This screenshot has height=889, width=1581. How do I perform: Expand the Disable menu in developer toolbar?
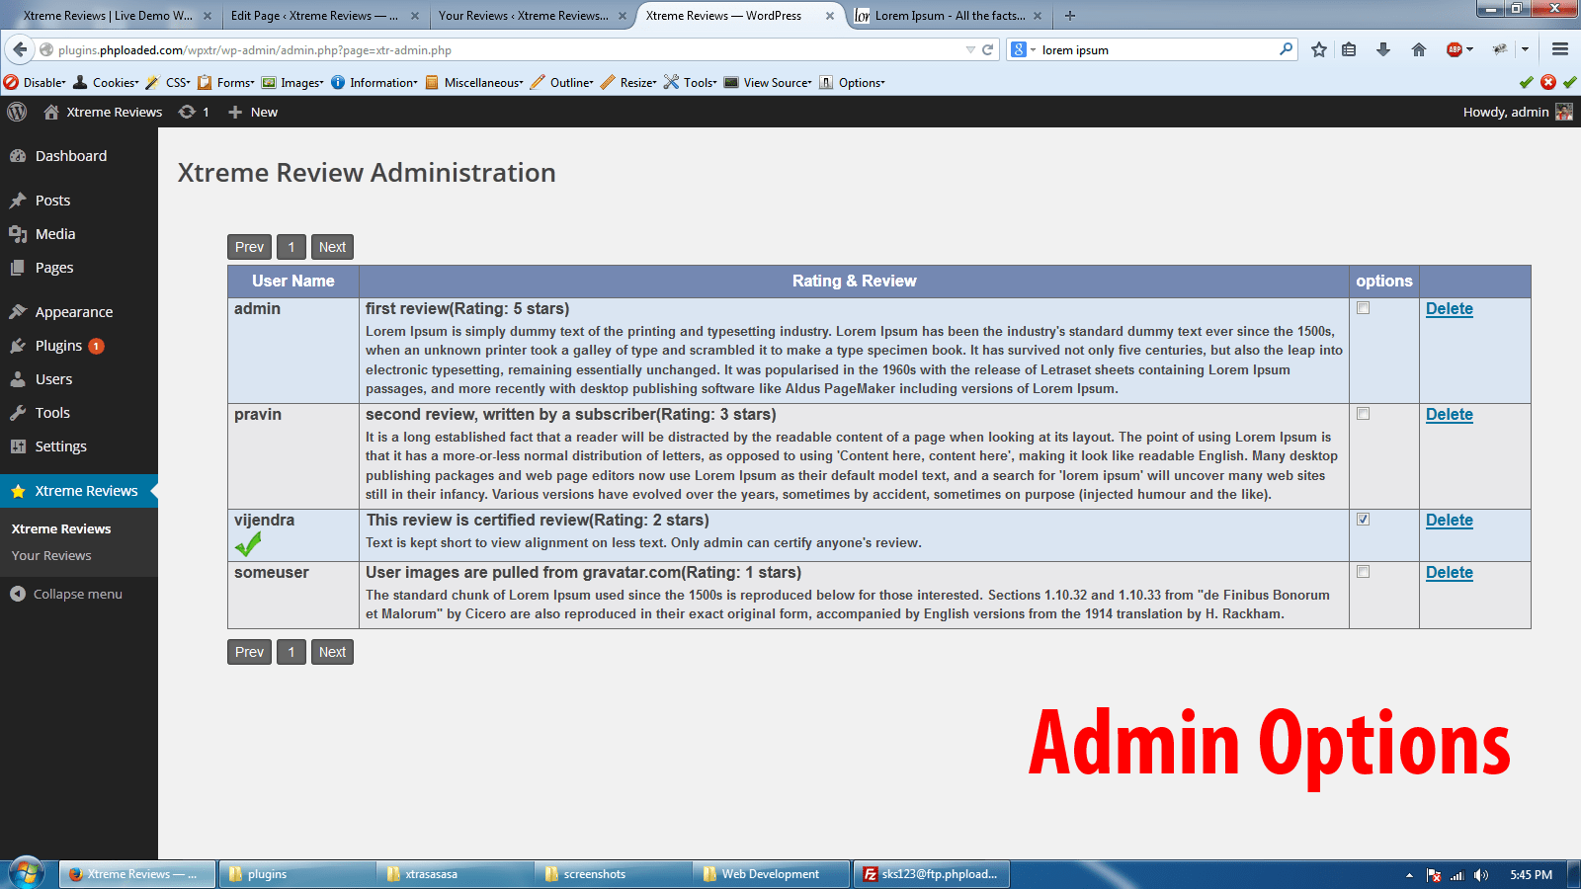(36, 82)
